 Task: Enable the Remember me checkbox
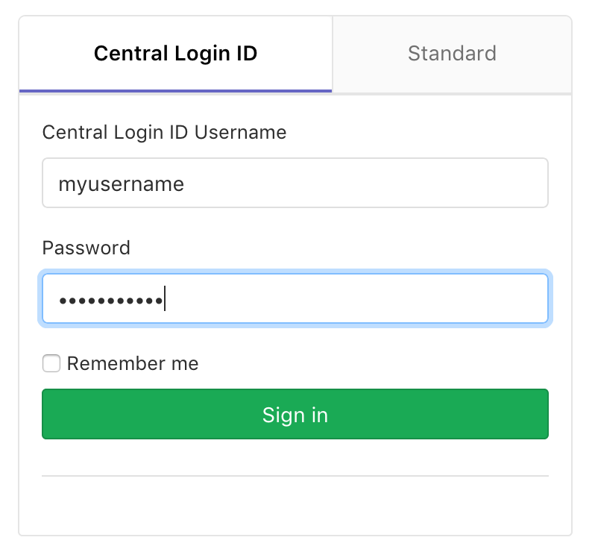[51, 364]
